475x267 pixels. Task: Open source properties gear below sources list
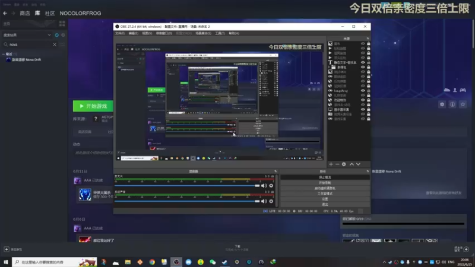(344, 164)
